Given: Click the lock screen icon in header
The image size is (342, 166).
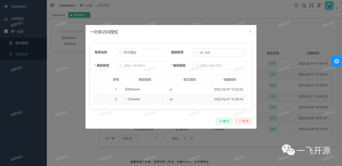Looking at the screenshot, I should coord(296,5).
